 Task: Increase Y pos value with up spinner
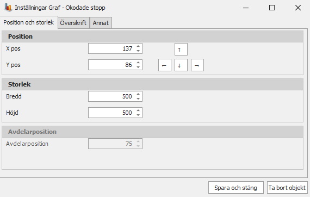[x=138, y=63]
